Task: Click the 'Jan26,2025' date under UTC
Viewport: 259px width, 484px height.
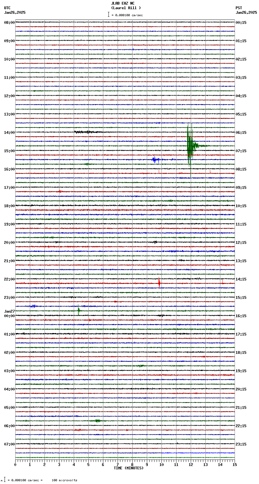Action: pos(15,13)
